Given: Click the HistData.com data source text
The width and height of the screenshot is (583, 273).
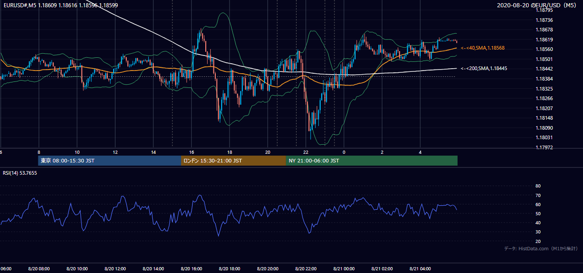Looking at the screenshot, I should pyautogui.click(x=541, y=248).
